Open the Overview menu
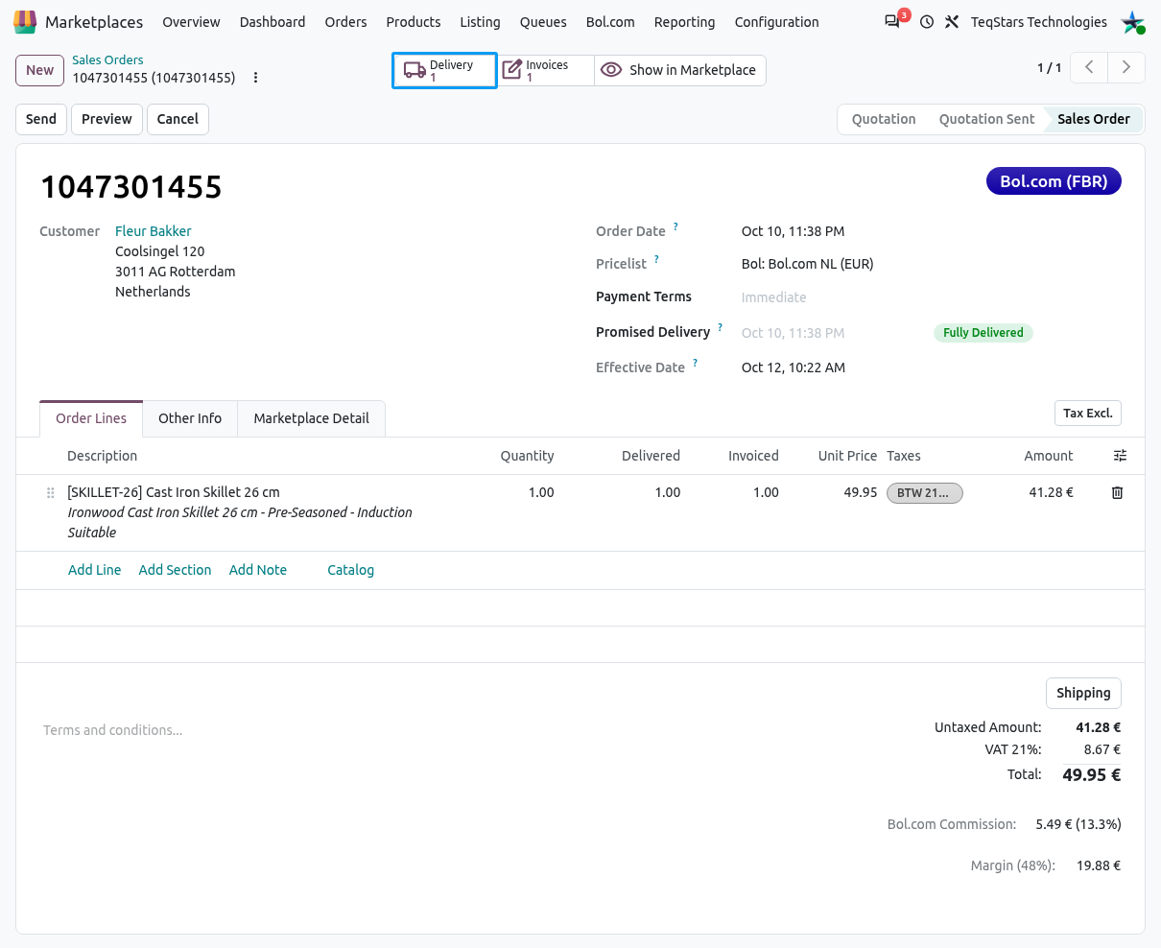The width and height of the screenshot is (1161, 948). (191, 22)
